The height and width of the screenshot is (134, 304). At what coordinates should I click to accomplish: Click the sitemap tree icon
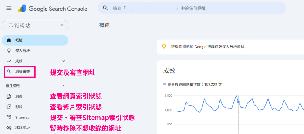coord(9,117)
